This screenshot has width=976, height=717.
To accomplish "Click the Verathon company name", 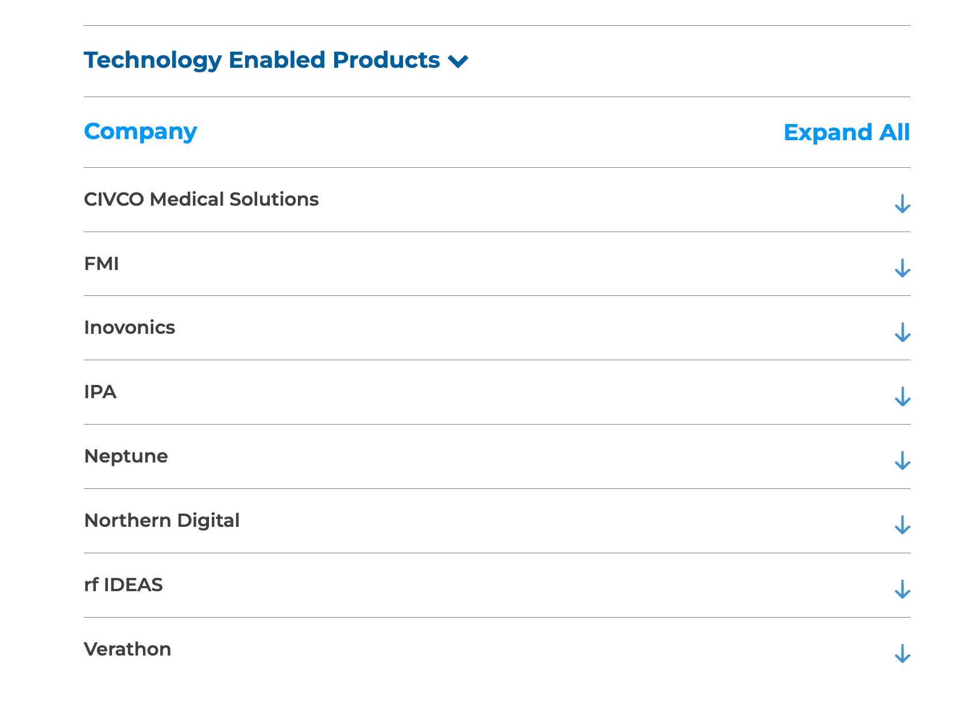I will coord(127,649).
